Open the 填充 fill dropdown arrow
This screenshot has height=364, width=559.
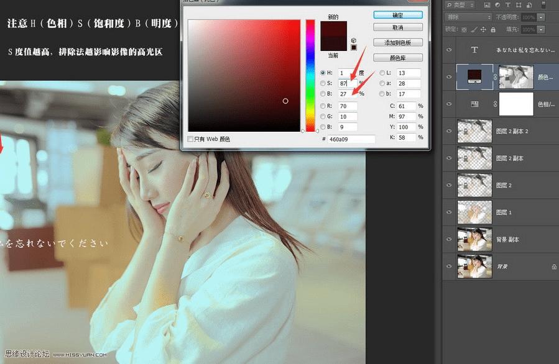tap(542, 30)
